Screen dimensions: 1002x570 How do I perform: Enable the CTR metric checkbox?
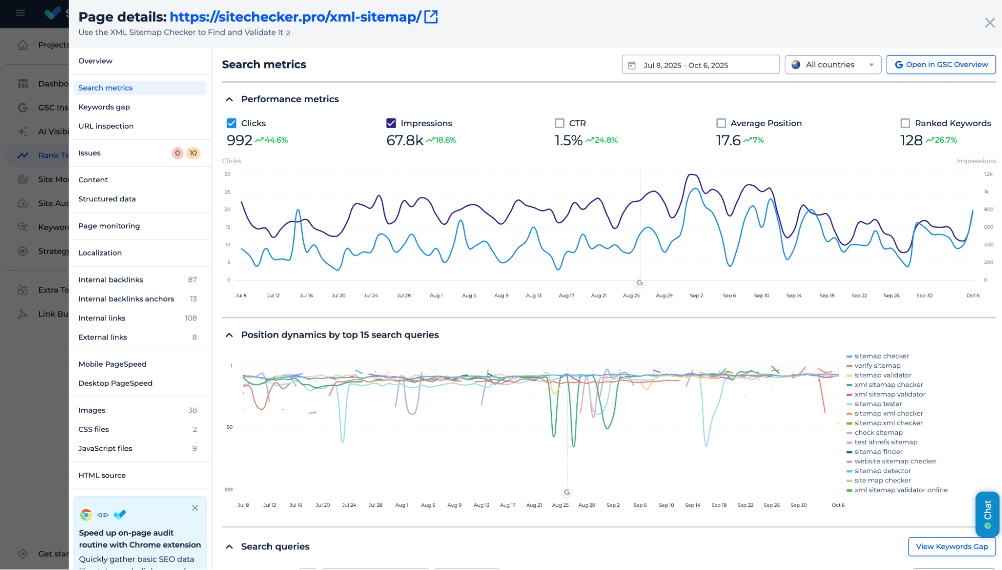tap(559, 123)
